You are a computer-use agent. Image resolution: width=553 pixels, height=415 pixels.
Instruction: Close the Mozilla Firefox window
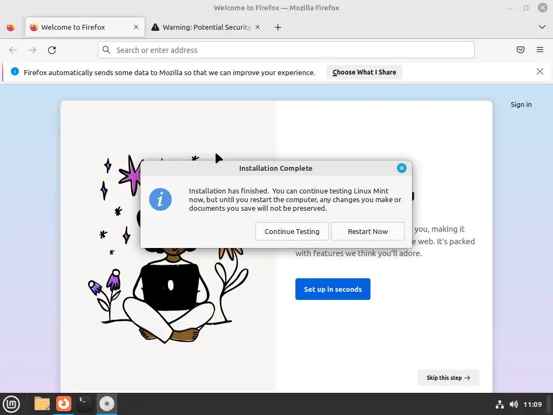[x=542, y=8]
